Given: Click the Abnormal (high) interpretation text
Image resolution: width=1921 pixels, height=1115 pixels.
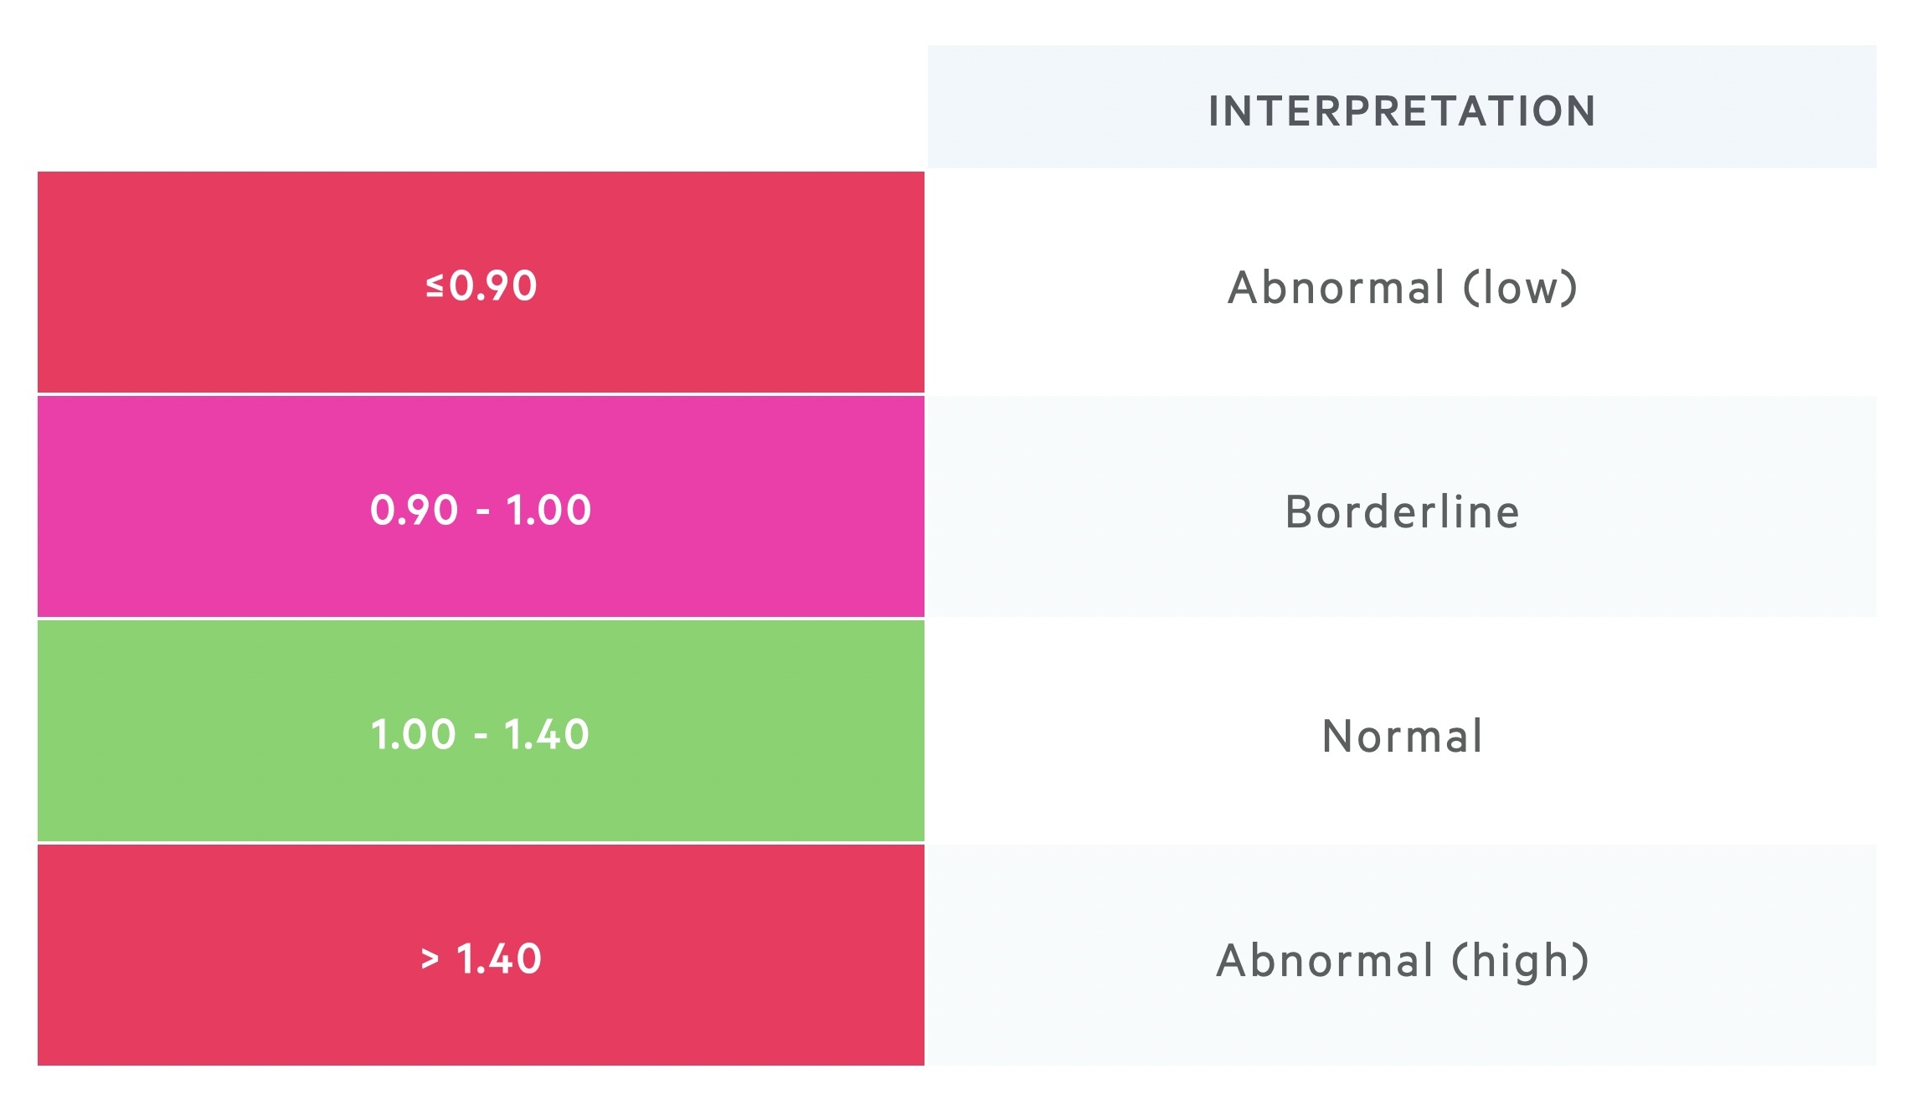Looking at the screenshot, I should (1403, 961).
